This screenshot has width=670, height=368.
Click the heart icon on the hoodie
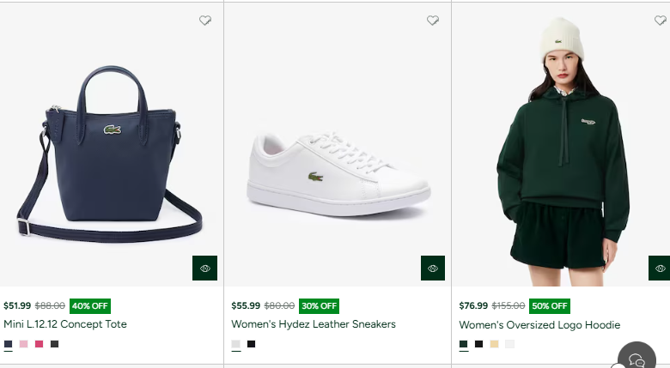tap(660, 21)
